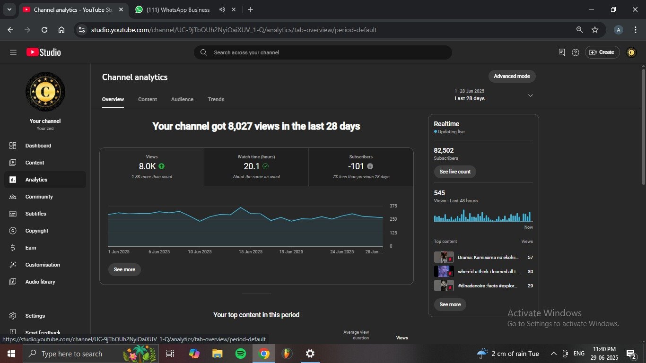Open the Chrome profile 'A' icon
Screen dimensions: 646x363
coord(618,30)
